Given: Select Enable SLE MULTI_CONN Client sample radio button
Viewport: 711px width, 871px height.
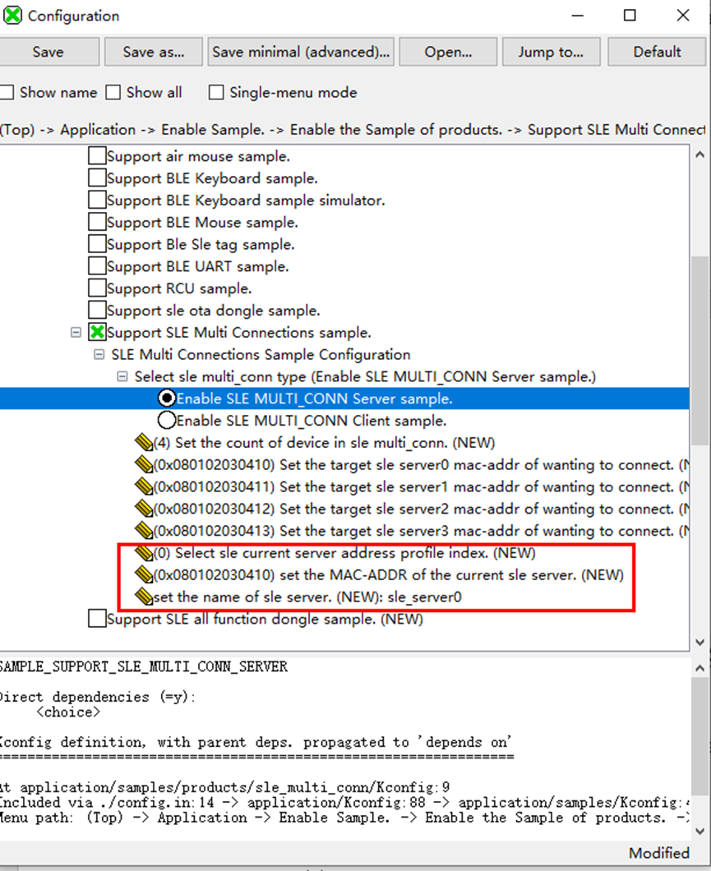Looking at the screenshot, I should (166, 421).
